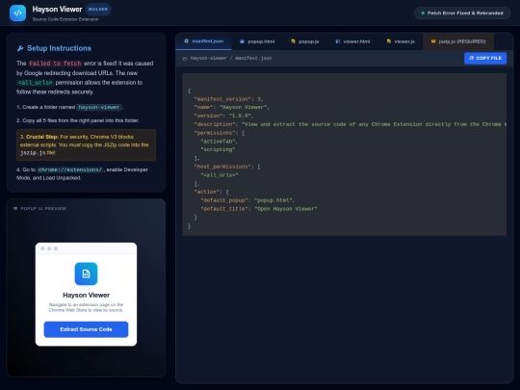
Task: Click the gear icon on manifest.json tab
Action: [187, 41]
